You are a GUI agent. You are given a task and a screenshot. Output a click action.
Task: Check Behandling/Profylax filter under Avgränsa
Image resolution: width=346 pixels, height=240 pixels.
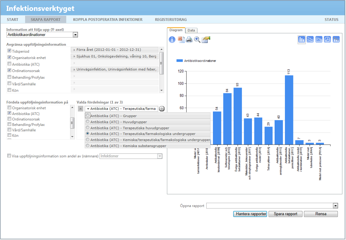[x=9, y=77]
